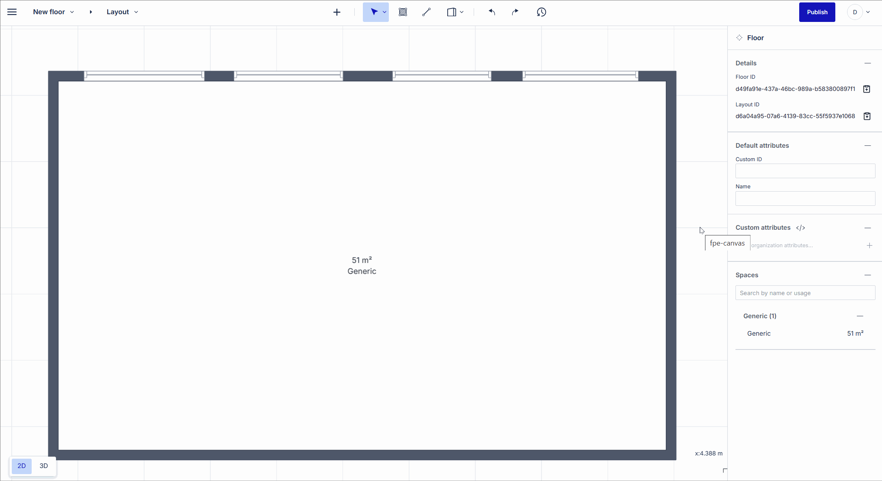Open the door tool dropdown
The height and width of the screenshot is (481, 882).
click(462, 12)
